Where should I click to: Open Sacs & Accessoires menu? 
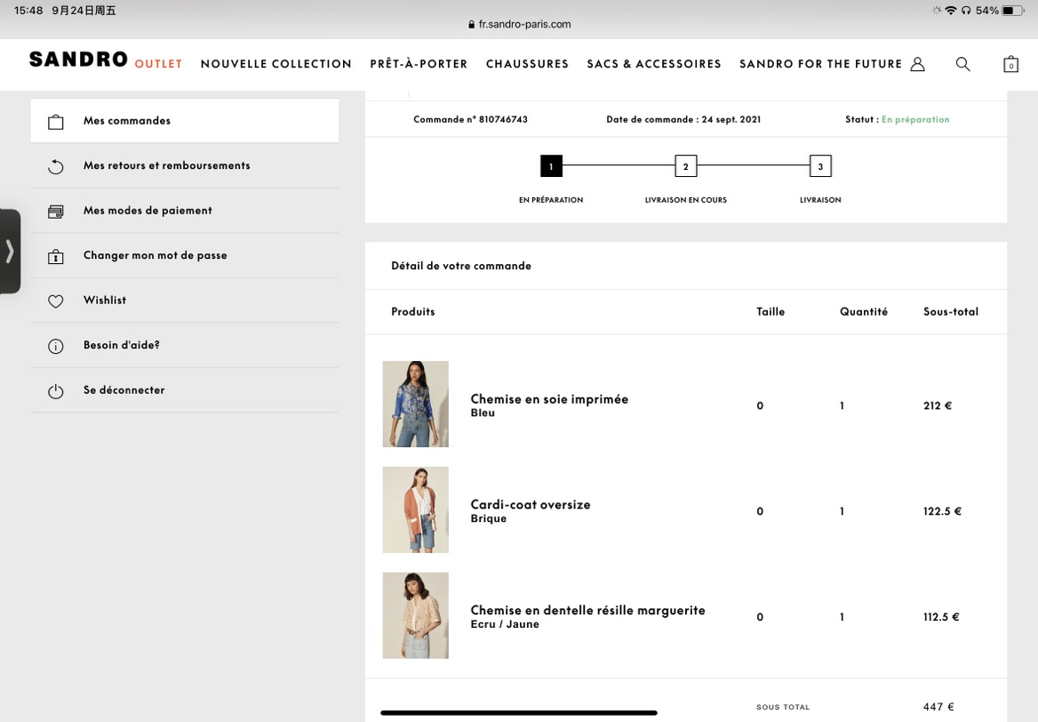point(653,64)
